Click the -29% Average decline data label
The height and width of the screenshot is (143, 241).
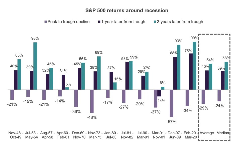coord(203,108)
